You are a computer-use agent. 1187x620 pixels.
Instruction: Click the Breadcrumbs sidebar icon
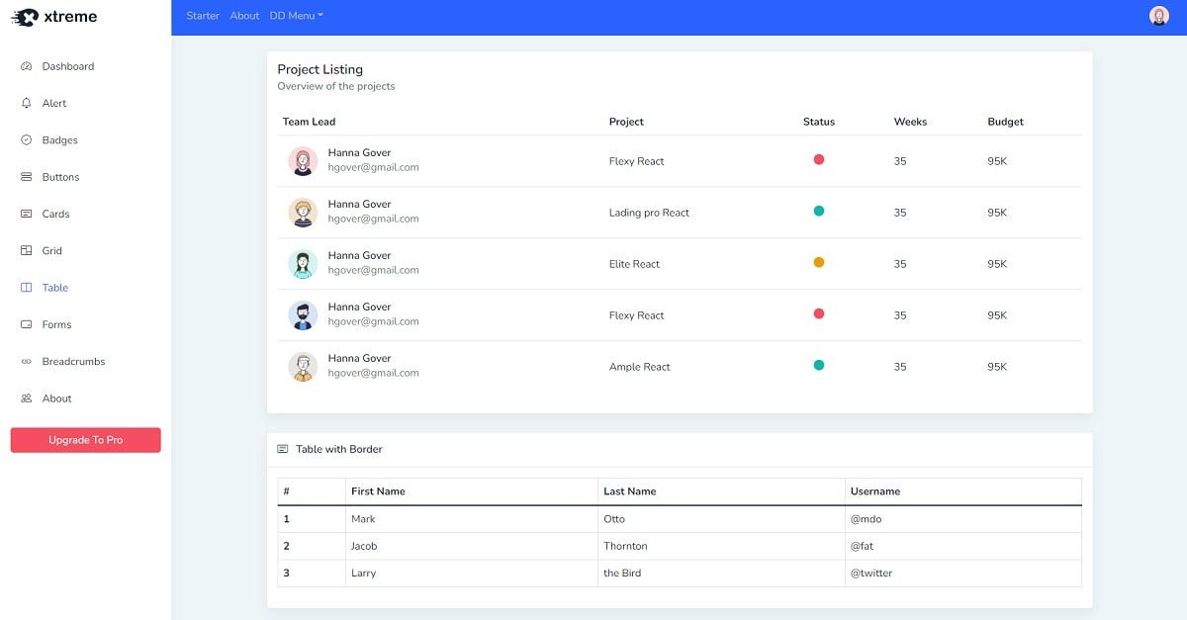[x=25, y=361]
